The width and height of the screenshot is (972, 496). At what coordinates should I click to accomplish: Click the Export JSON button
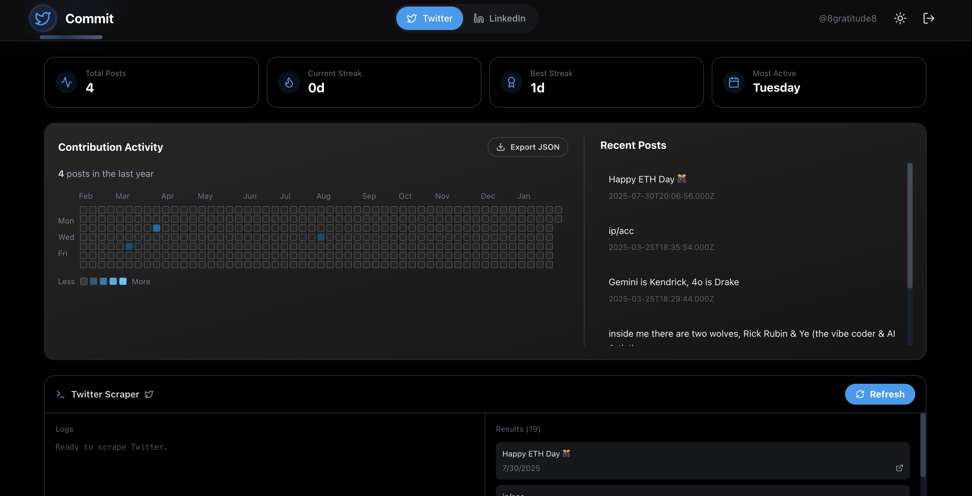coord(527,147)
